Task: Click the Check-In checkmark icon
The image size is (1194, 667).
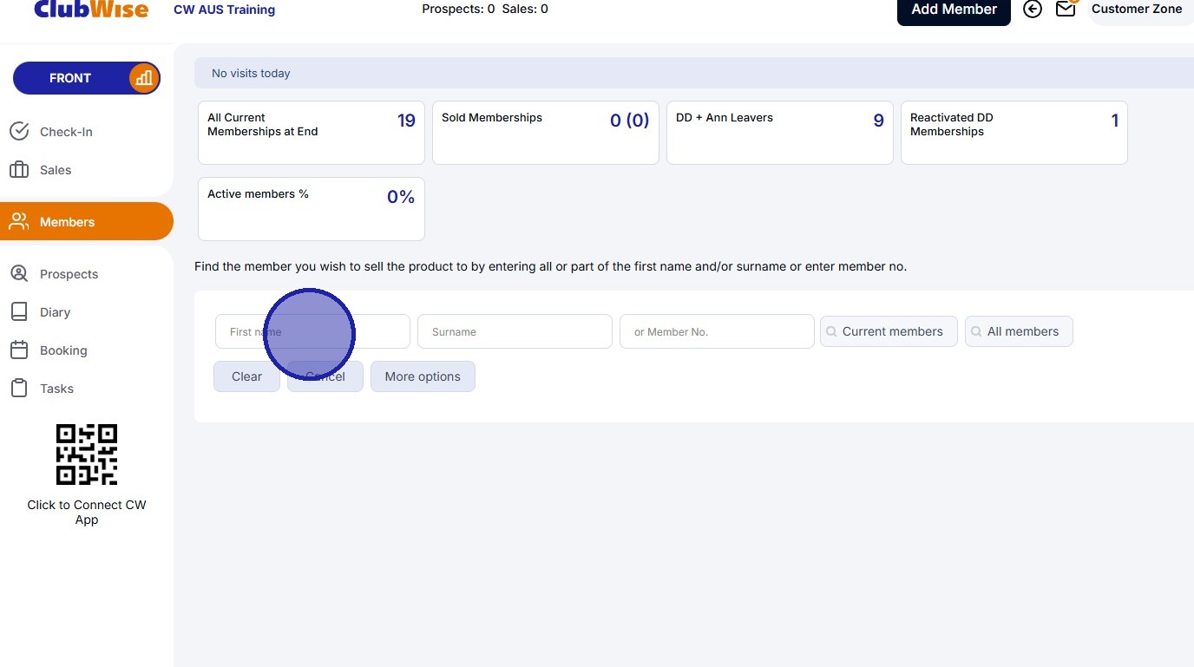Action: point(19,132)
